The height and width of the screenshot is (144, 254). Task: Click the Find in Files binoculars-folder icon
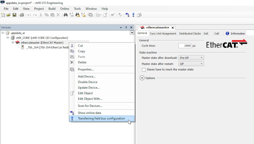(x=78, y=15)
